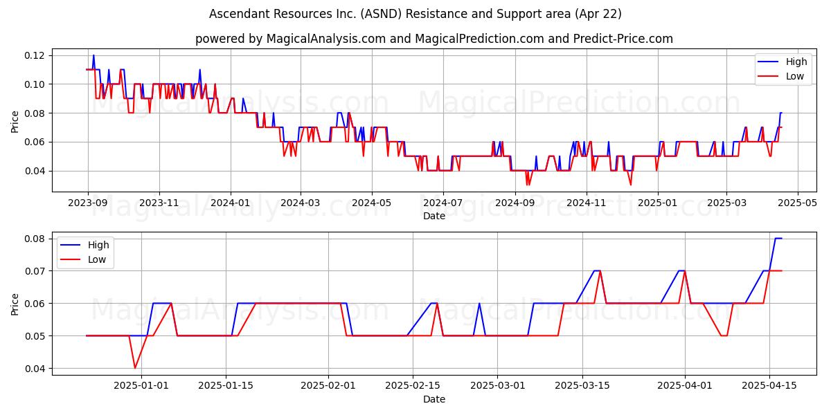Click the '2025-01' tick label in the top chart
The width and height of the screenshot is (831, 415).
658,203
